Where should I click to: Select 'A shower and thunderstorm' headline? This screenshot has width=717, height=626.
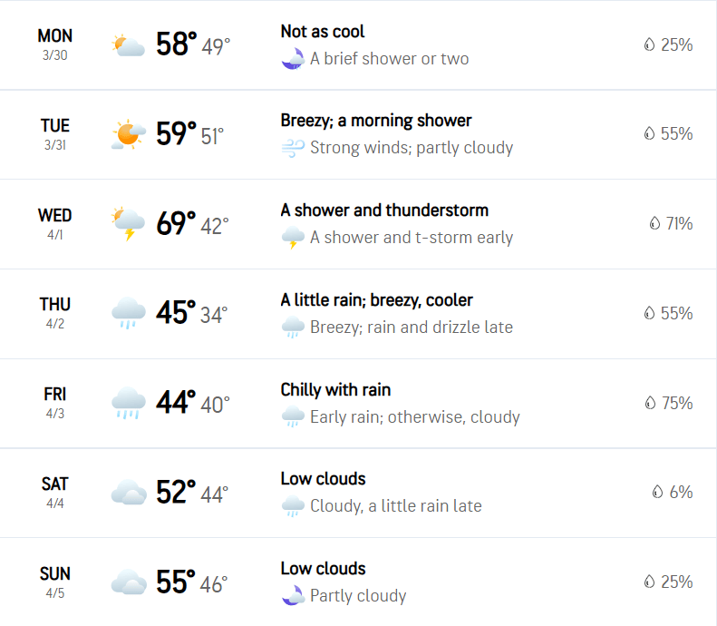point(384,210)
